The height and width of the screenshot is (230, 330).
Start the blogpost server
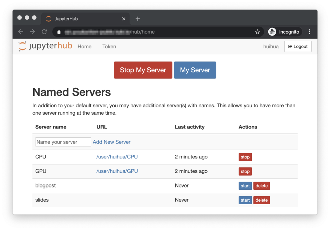245,186
